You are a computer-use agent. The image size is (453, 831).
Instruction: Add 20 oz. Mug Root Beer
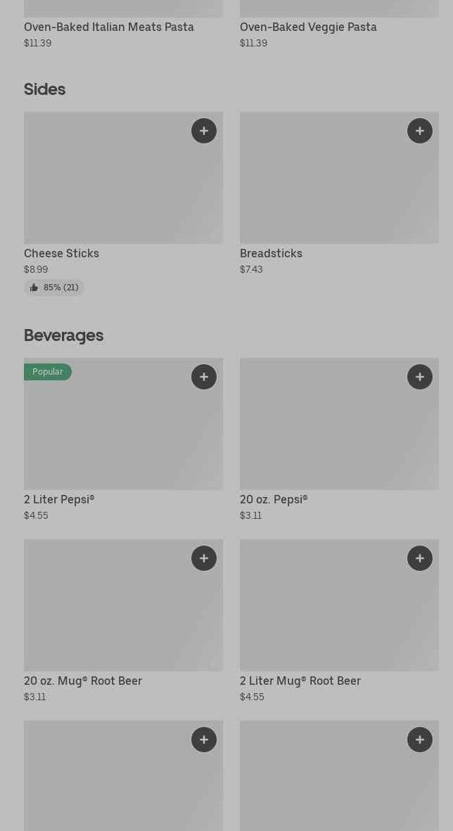[x=204, y=558]
